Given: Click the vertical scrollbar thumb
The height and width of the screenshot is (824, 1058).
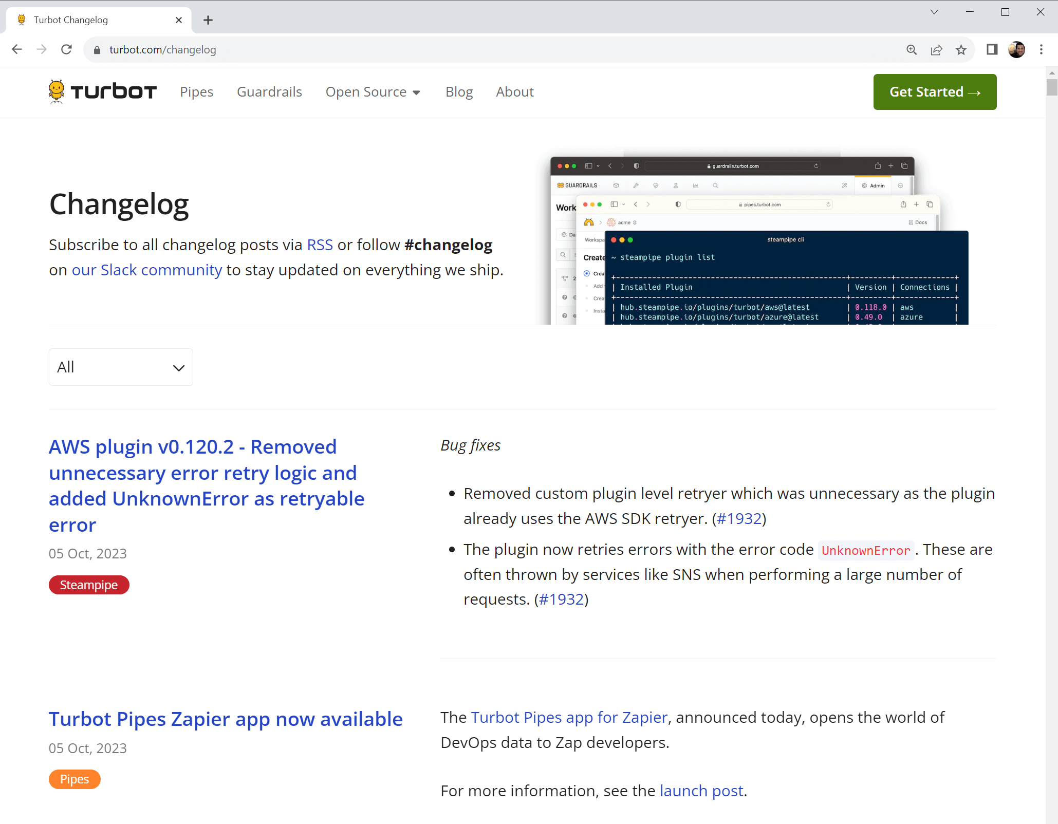Looking at the screenshot, I should 1052,87.
